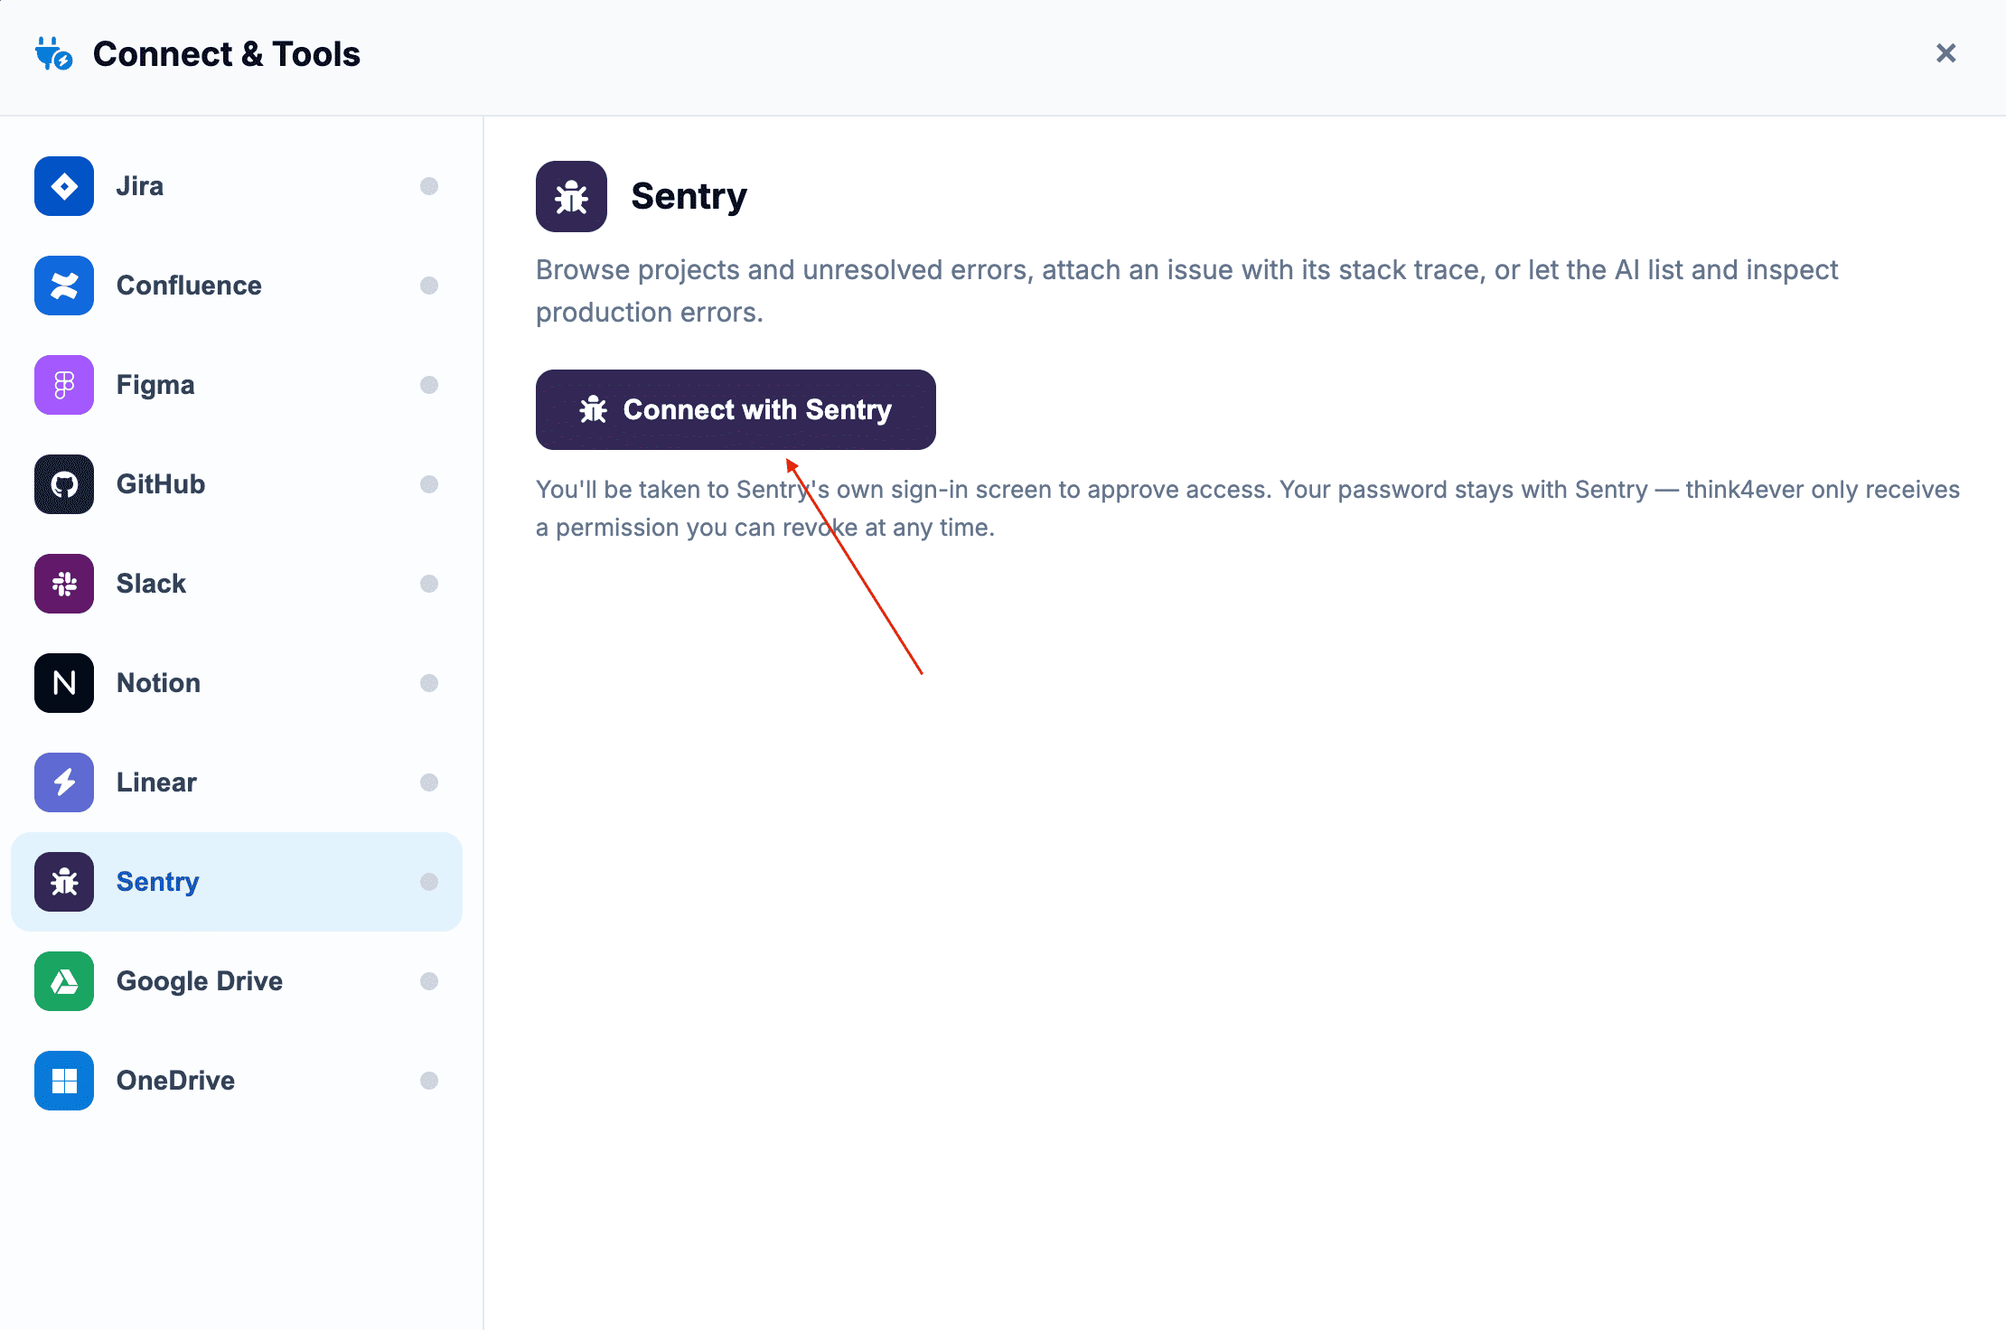Image resolution: width=2006 pixels, height=1330 pixels.
Task: Click the status dot beside OneDrive
Action: click(429, 1081)
